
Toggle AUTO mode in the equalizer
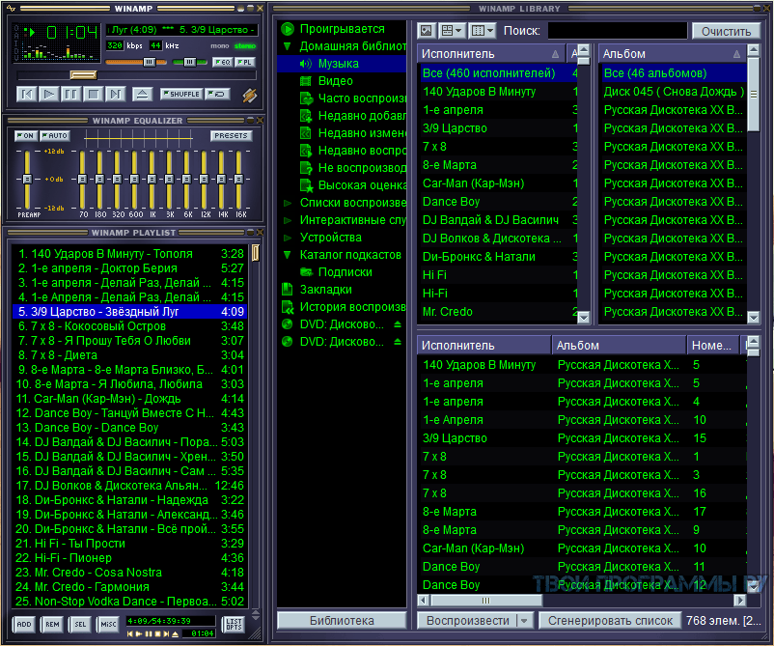55,135
